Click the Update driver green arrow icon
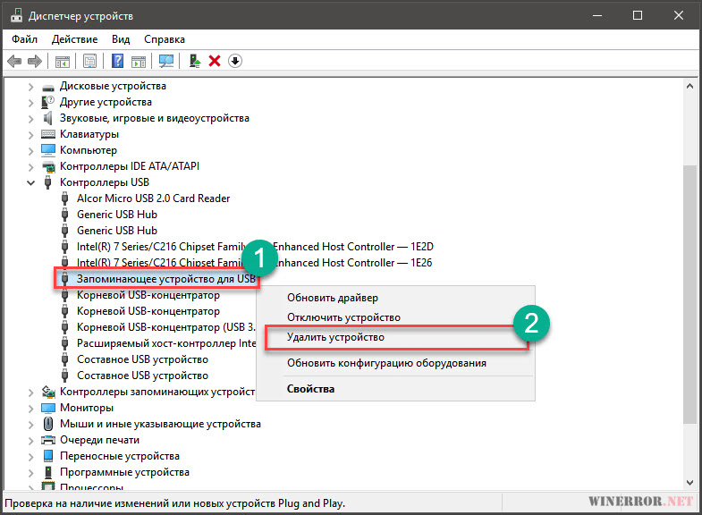Viewport: 702px width, 515px height. [x=195, y=61]
